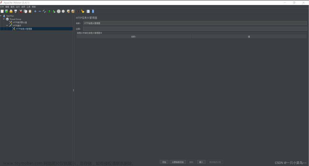Save the plan with the floppy disk icon
309x166 pixels.
tap(15, 11)
